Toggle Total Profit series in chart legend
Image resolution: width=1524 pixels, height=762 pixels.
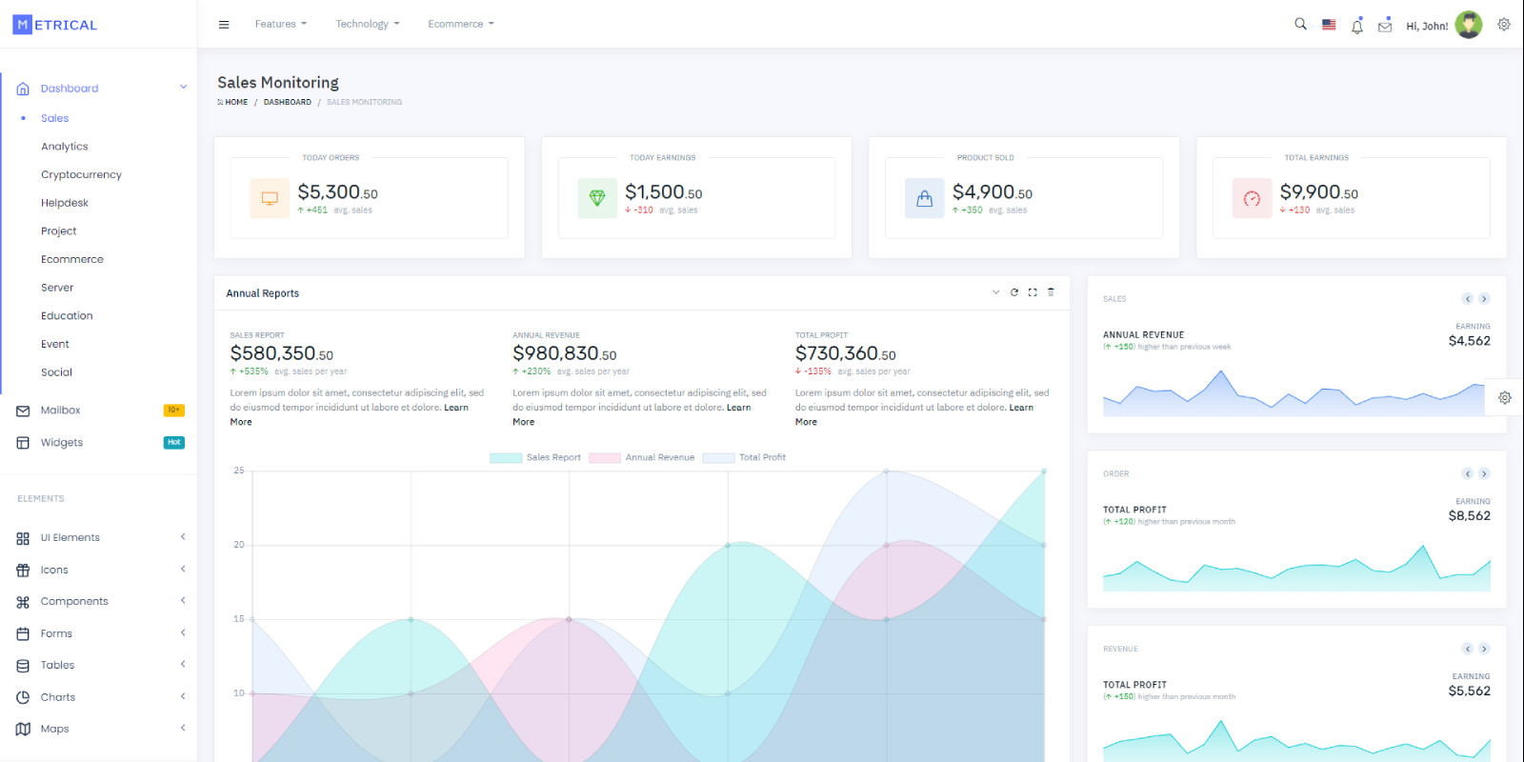click(x=744, y=458)
